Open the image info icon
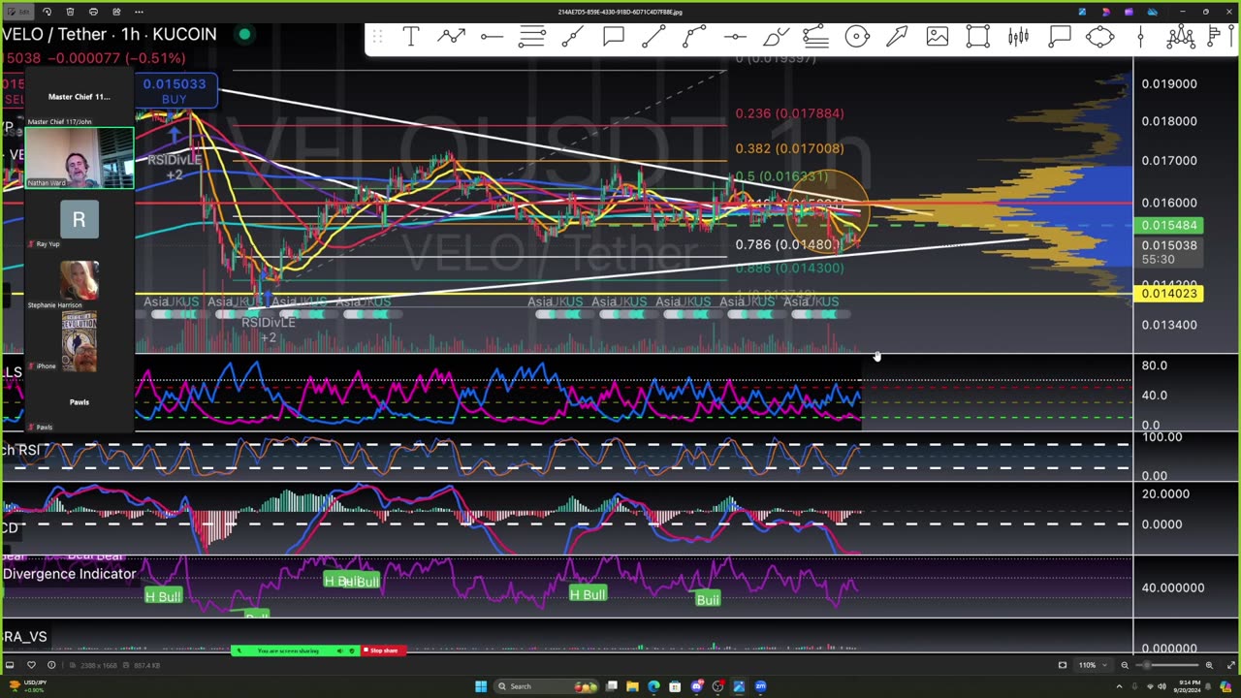1241x698 pixels. click(51, 665)
